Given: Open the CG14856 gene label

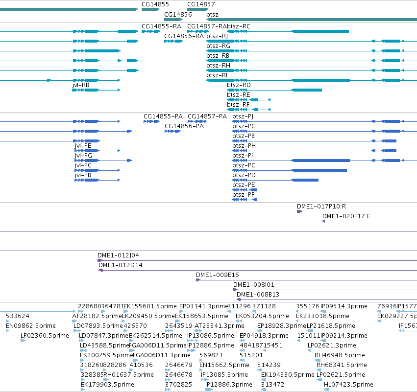Looking at the screenshot, I should tap(178, 14).
